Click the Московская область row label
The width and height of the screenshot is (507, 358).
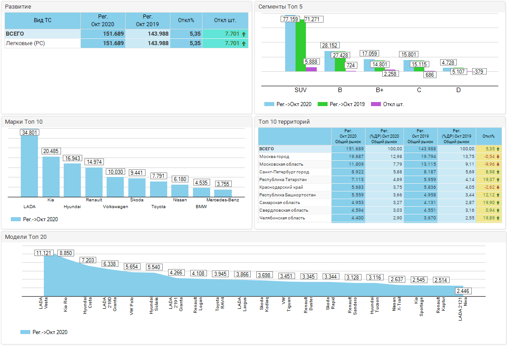282,164
